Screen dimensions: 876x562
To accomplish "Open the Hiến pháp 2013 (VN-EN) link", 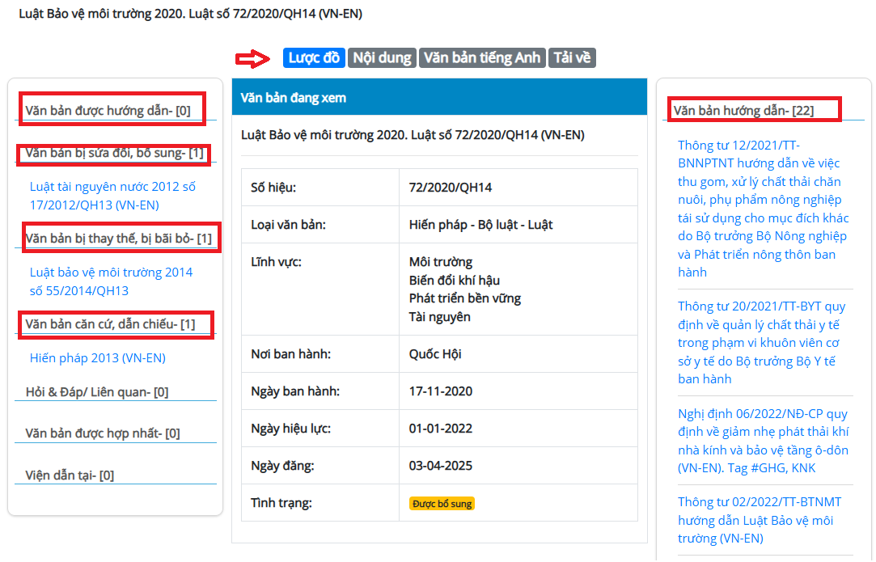I will (97, 357).
